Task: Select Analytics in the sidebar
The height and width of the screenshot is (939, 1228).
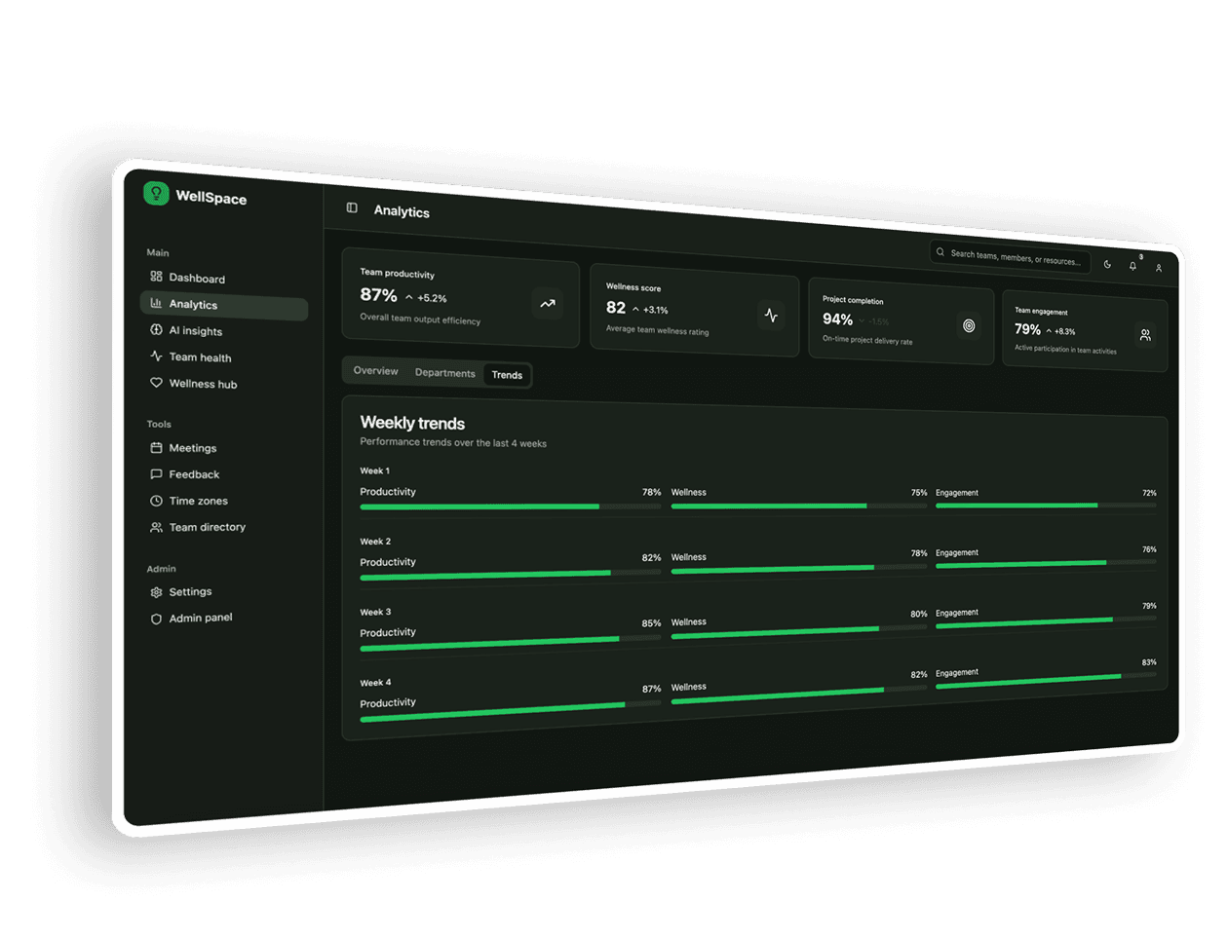Action: [x=224, y=306]
